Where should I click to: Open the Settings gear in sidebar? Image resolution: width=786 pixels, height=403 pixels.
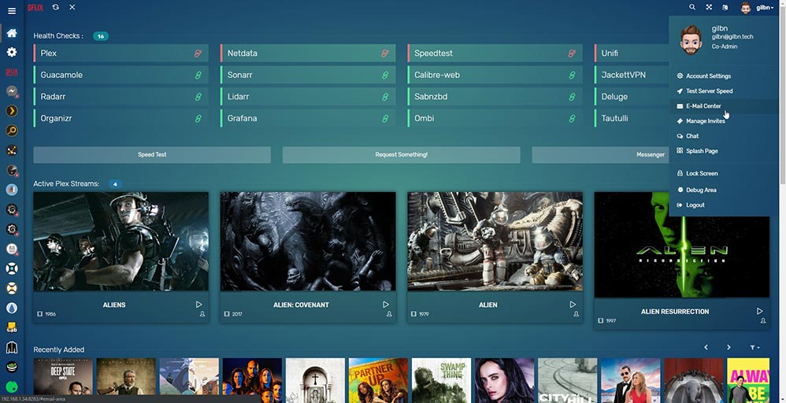pyautogui.click(x=12, y=52)
